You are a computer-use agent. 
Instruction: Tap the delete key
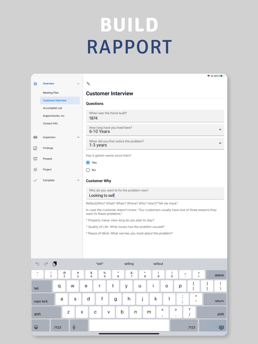216,275
